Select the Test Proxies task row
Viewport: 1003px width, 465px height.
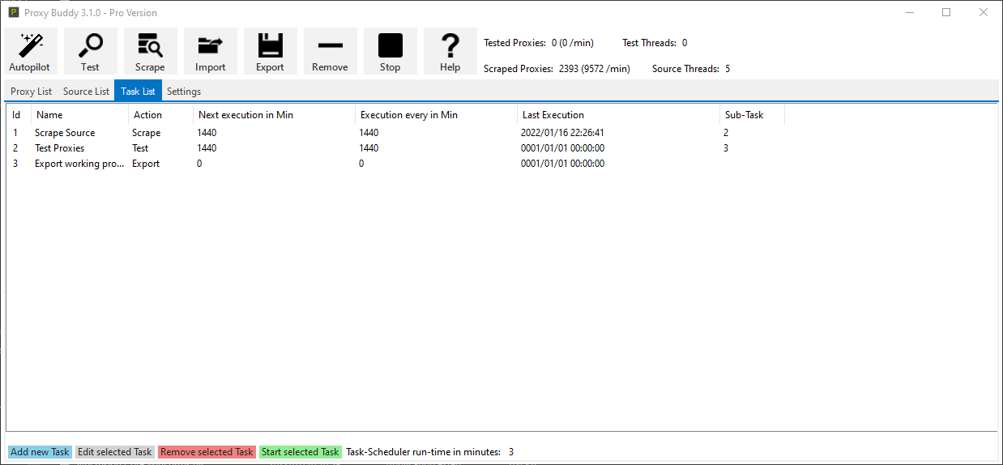tap(59, 148)
